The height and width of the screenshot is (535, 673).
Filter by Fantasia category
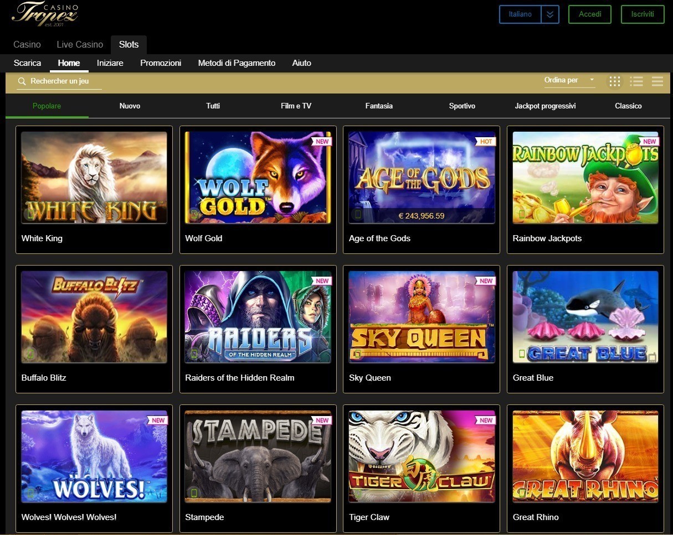[379, 106]
